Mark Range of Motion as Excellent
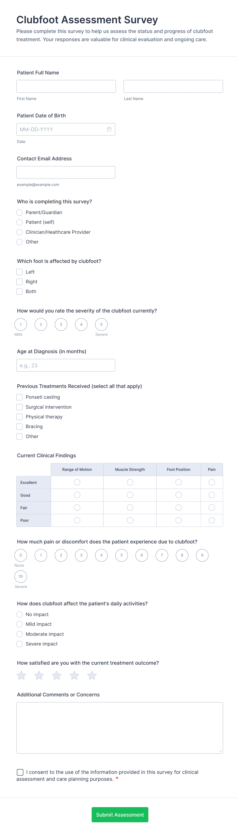The image size is (237, 835). pyautogui.click(x=77, y=482)
